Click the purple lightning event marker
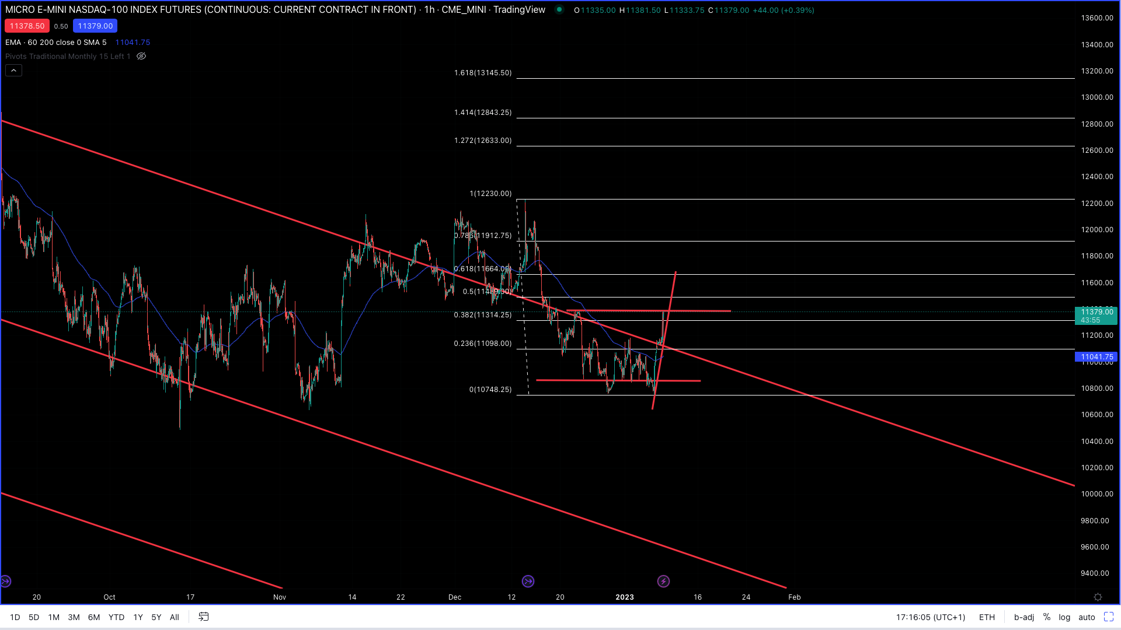 (x=663, y=582)
